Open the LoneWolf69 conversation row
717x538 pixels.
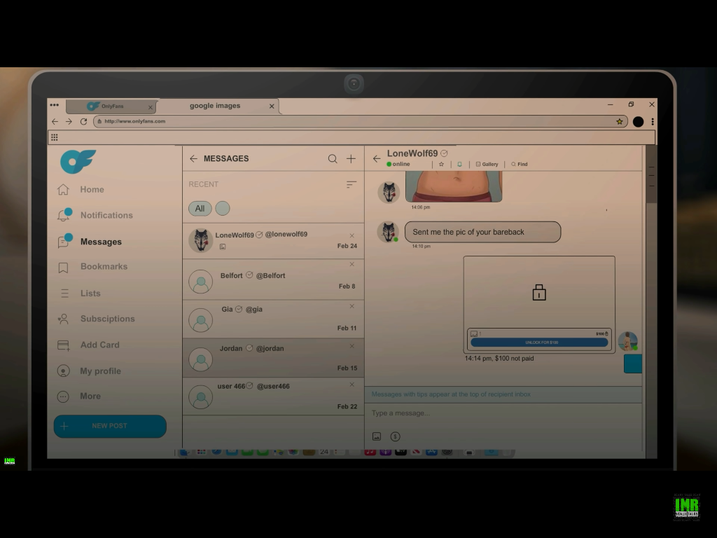pyautogui.click(x=274, y=241)
